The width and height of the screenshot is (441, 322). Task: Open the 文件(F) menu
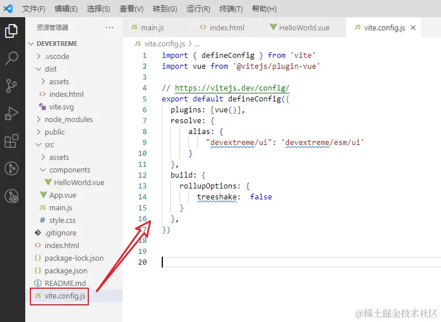(34, 9)
